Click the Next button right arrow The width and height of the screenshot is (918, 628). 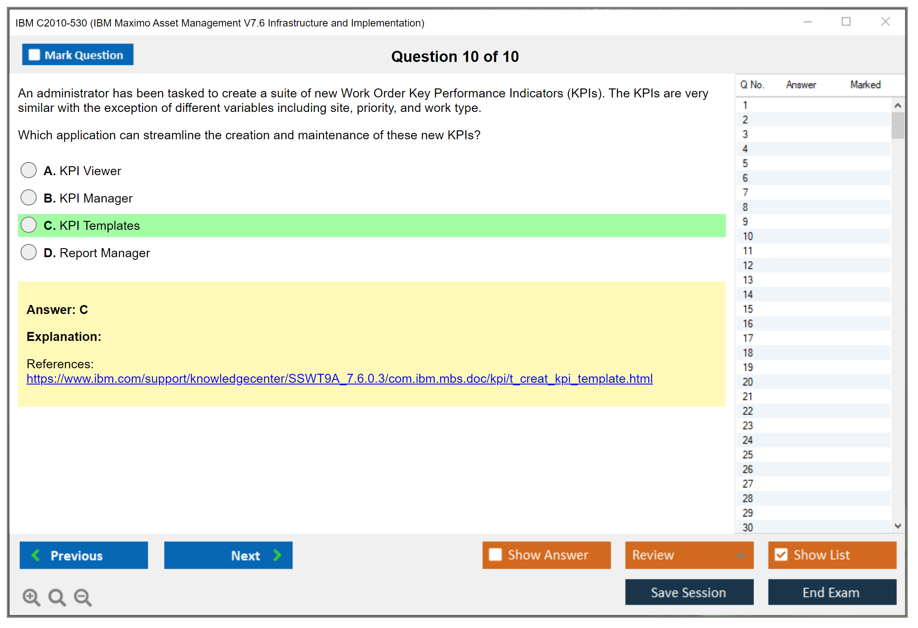277,555
